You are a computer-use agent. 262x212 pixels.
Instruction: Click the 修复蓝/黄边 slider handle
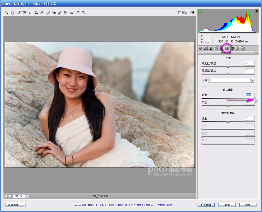pyautogui.click(x=228, y=74)
